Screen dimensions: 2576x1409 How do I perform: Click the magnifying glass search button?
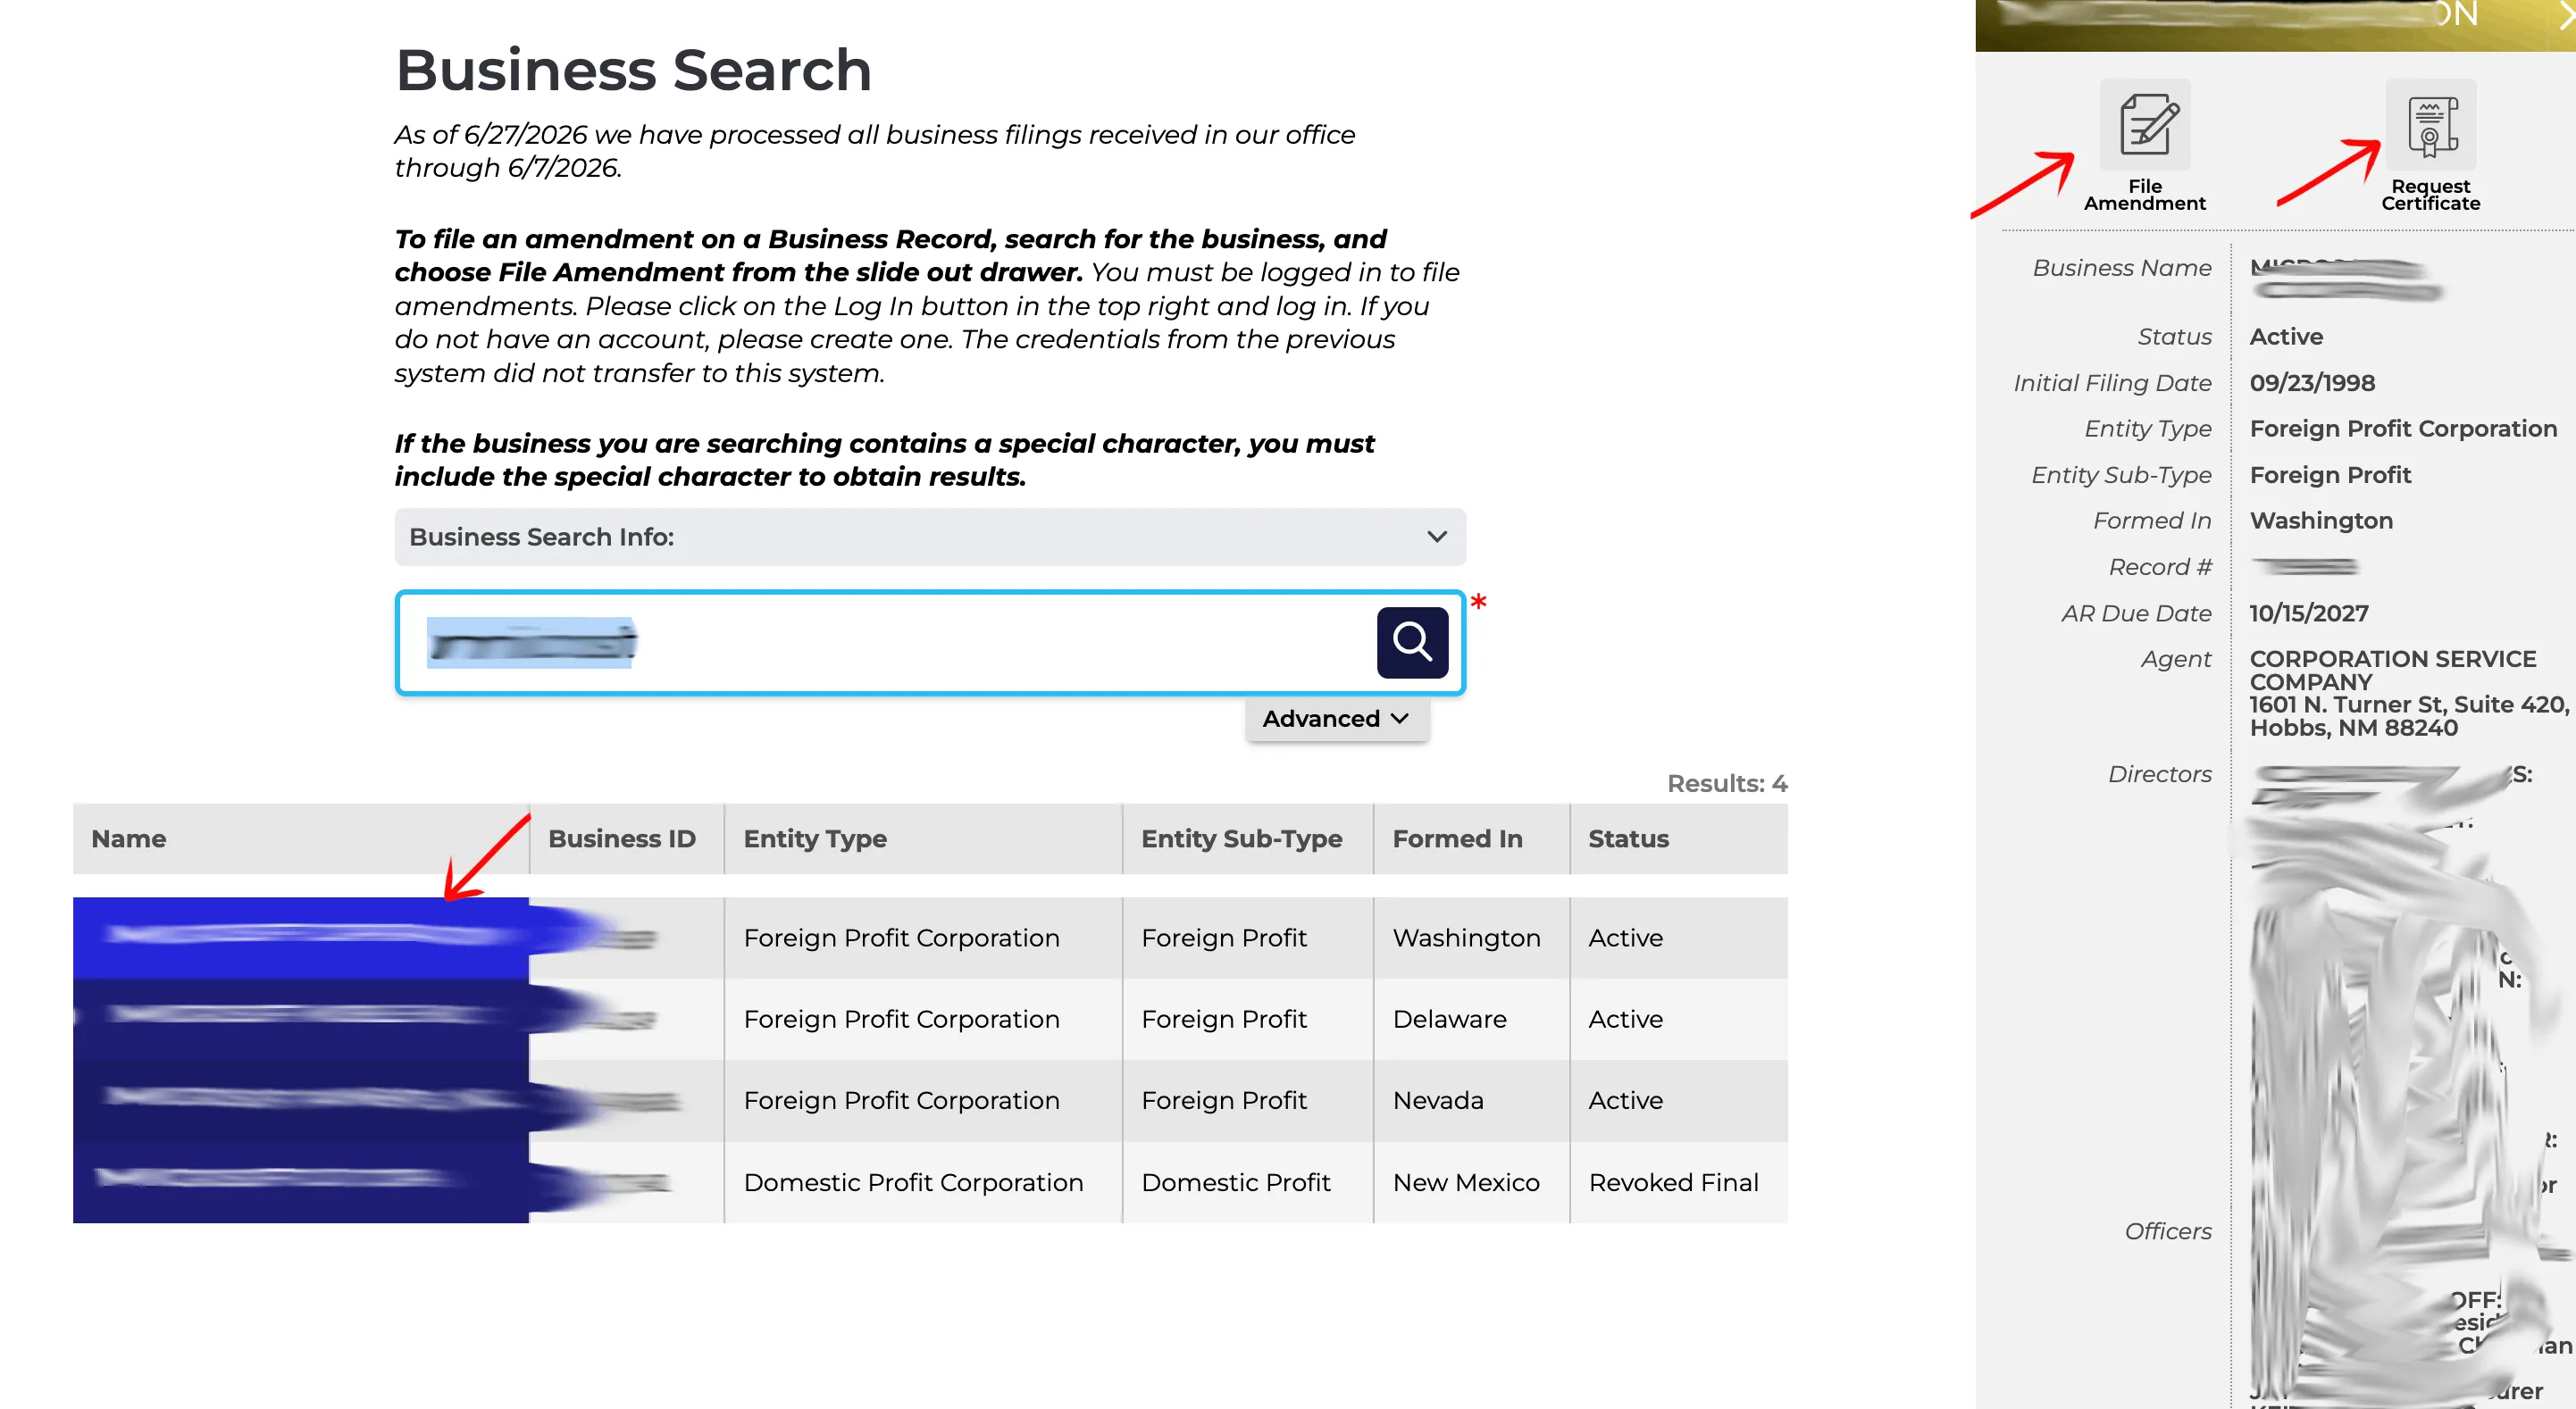coord(1411,642)
